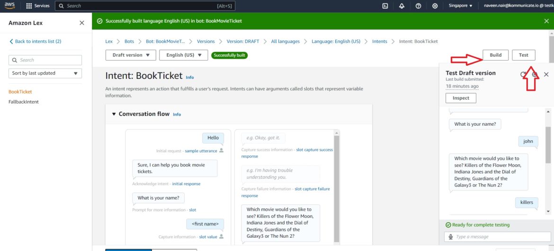This screenshot has width=554, height=251.
Task: View notifications via the bell icon
Action: (402, 6)
